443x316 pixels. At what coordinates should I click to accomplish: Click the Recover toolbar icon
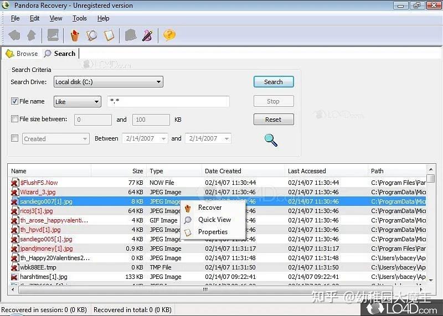75,35
